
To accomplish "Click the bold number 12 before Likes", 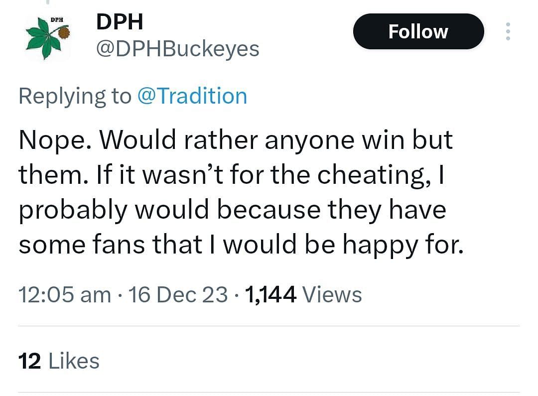I will (x=29, y=361).
